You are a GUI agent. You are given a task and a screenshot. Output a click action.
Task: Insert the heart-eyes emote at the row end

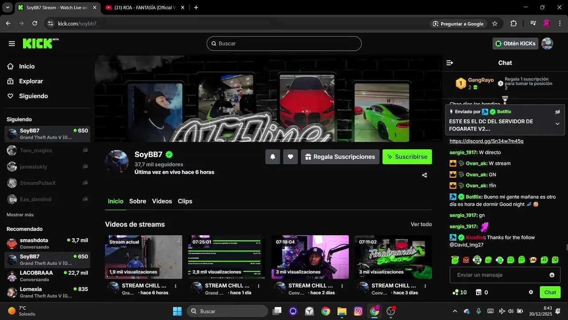click(x=555, y=260)
